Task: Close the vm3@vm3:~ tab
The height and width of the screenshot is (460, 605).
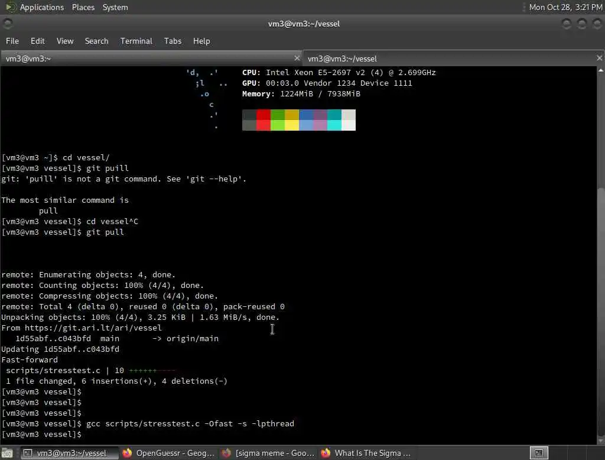Action: click(297, 58)
